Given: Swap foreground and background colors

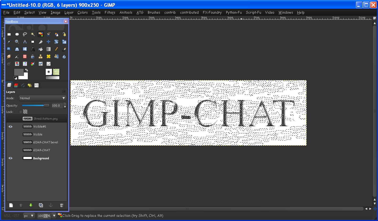Looking at the screenshot, I should 27,70.
